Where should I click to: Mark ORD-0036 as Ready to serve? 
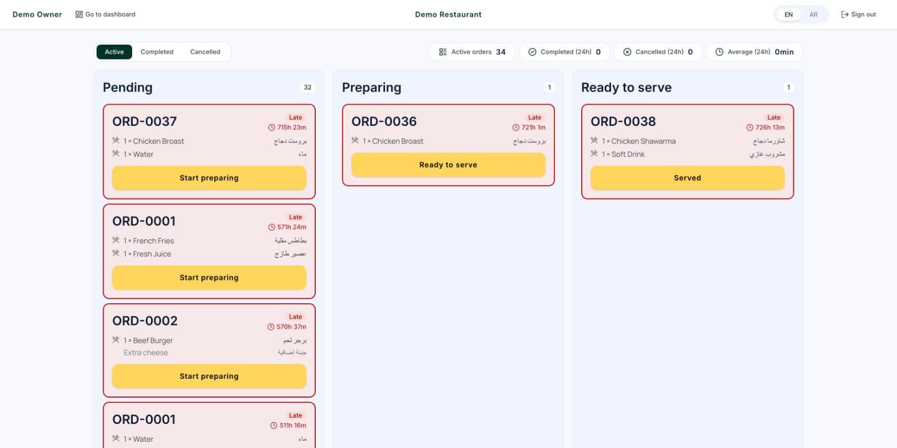[x=449, y=165]
